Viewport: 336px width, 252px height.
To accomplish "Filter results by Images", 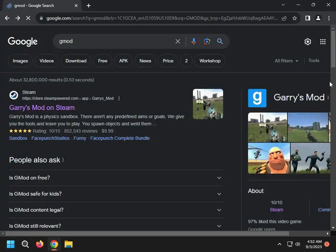I will click(20, 61).
